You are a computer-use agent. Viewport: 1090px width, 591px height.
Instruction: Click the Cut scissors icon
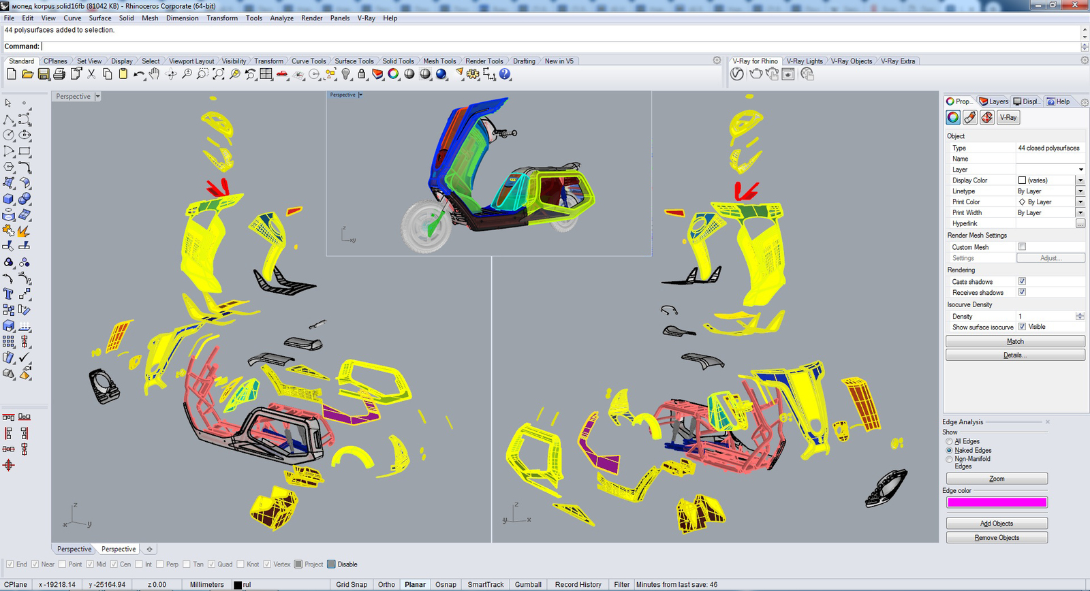point(91,74)
